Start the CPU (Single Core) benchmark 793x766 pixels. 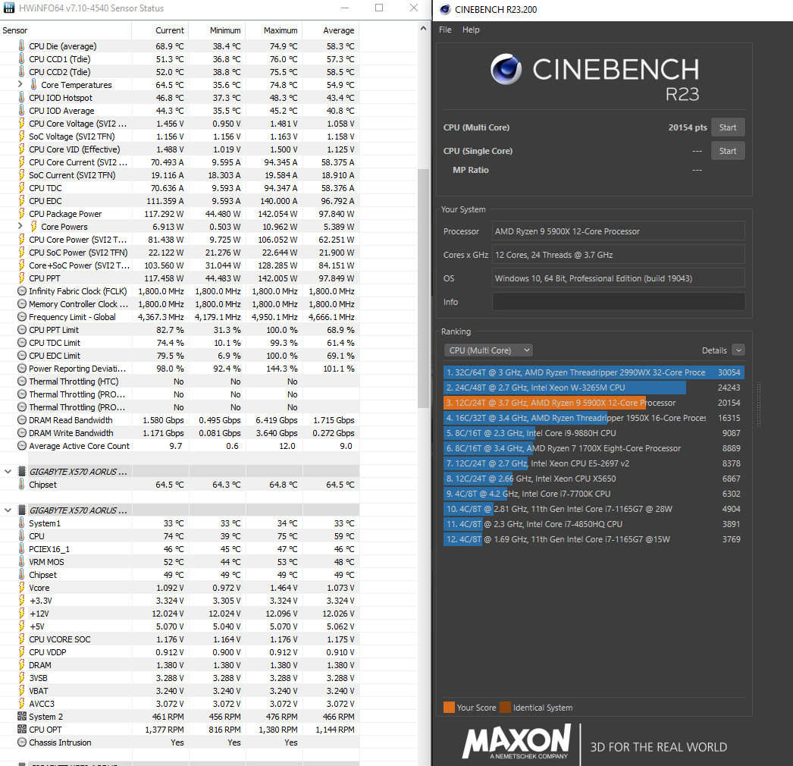pos(728,151)
